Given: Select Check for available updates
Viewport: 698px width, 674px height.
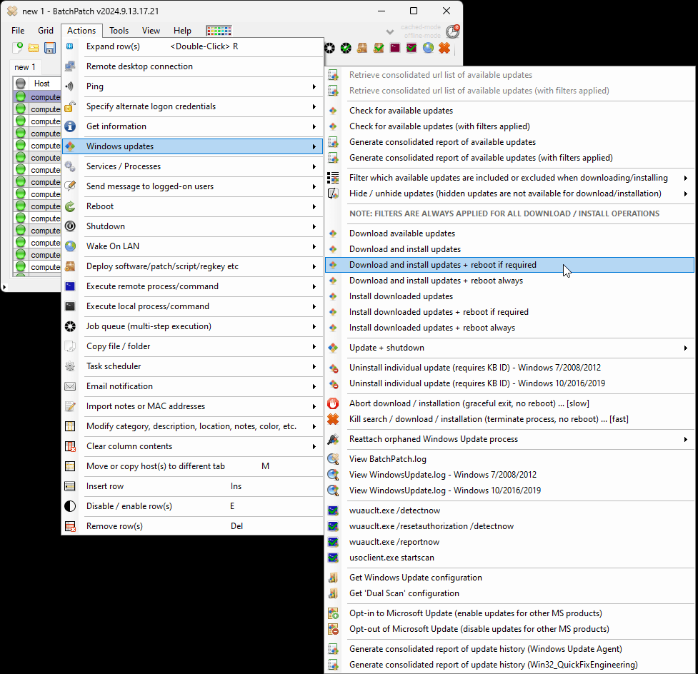Looking at the screenshot, I should (401, 111).
